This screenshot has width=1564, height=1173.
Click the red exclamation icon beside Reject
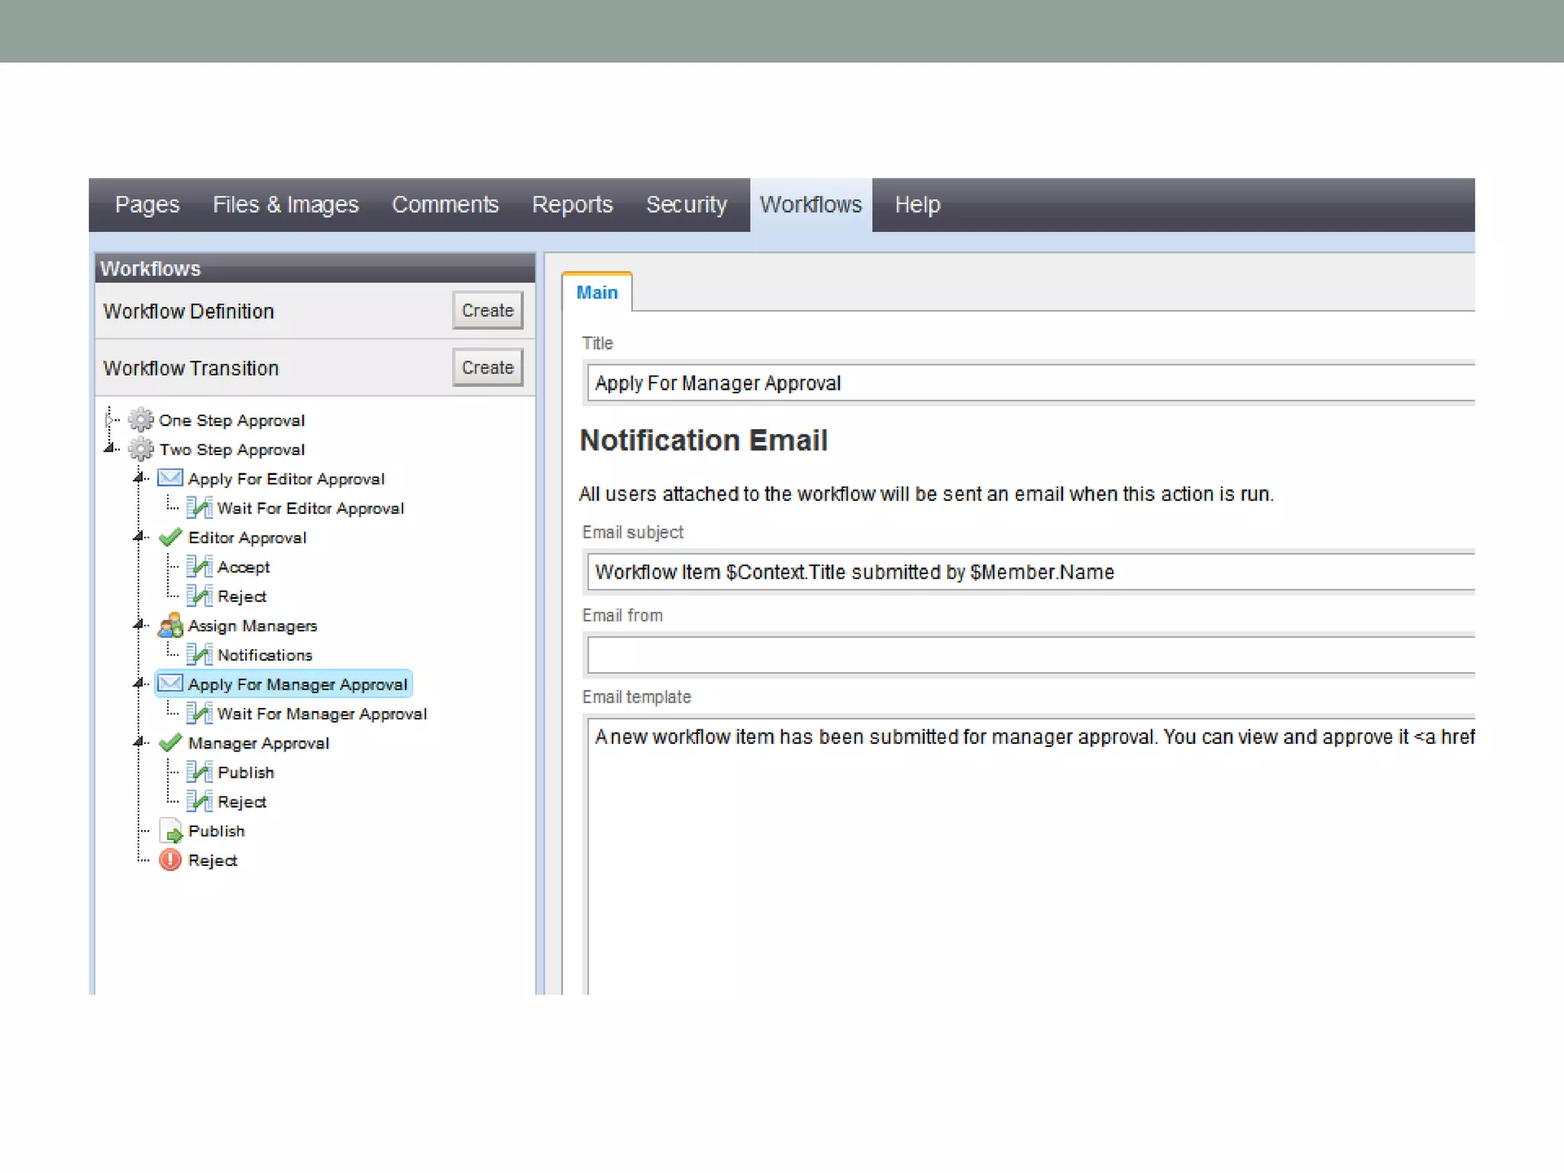170,860
